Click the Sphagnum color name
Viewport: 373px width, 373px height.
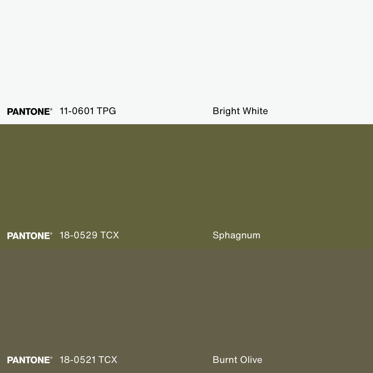(x=236, y=236)
